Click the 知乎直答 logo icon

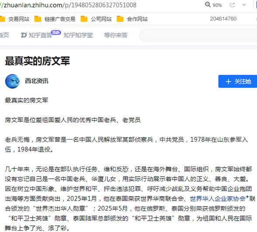24,35
